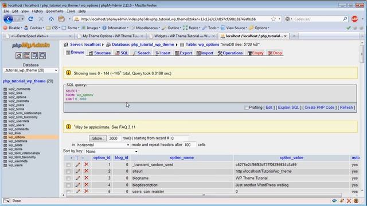Switch to the Export tab
The width and height of the screenshot is (367, 206).
pos(183,53)
